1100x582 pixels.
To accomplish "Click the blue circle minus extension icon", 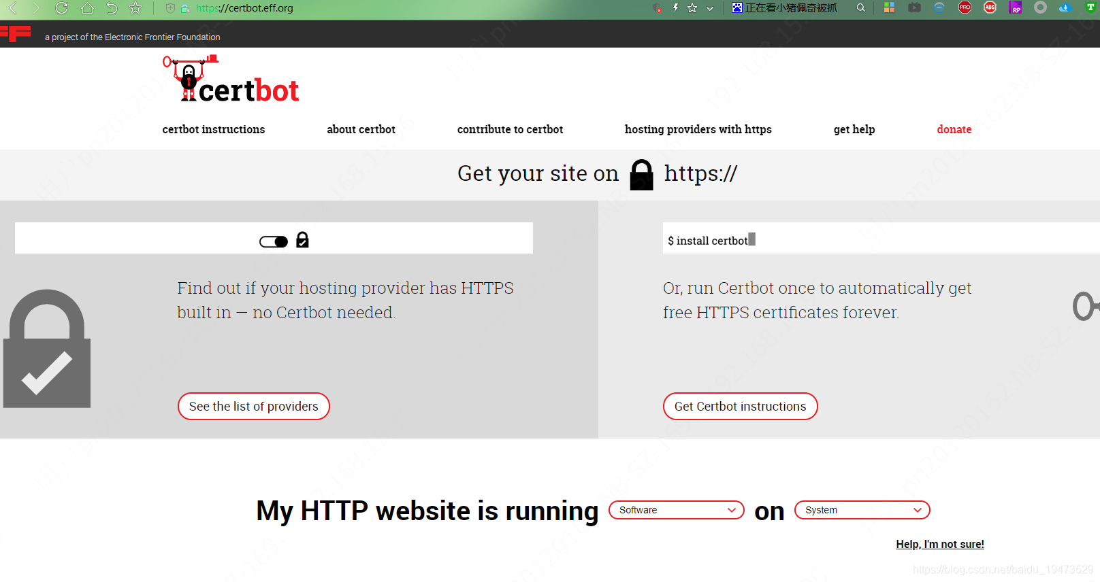I will [939, 7].
